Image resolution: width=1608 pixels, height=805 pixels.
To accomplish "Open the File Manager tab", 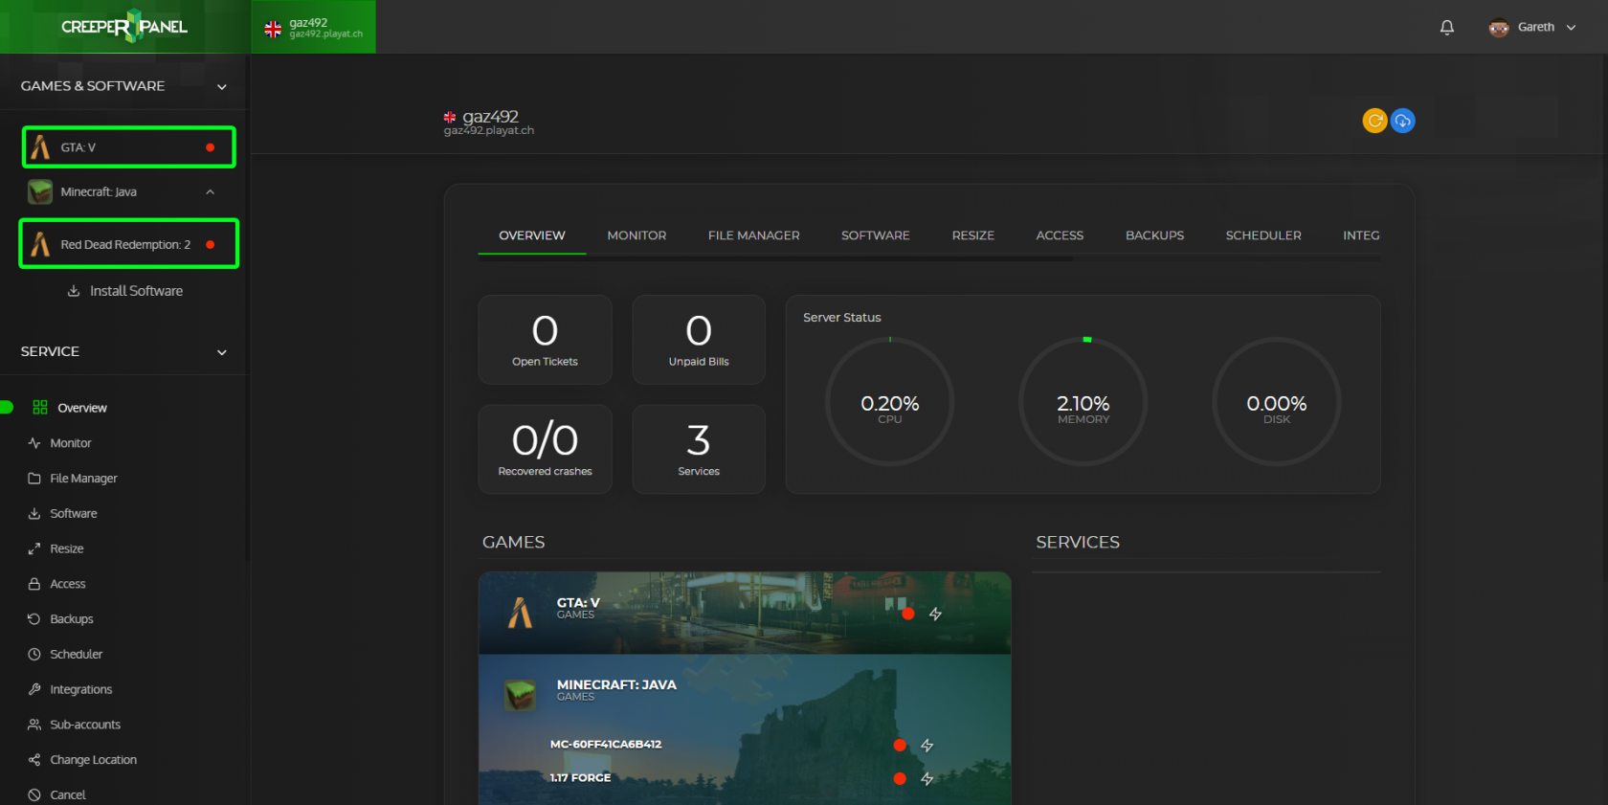I will click(754, 235).
